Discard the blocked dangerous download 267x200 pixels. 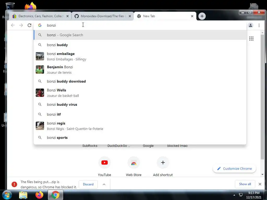click(88, 184)
